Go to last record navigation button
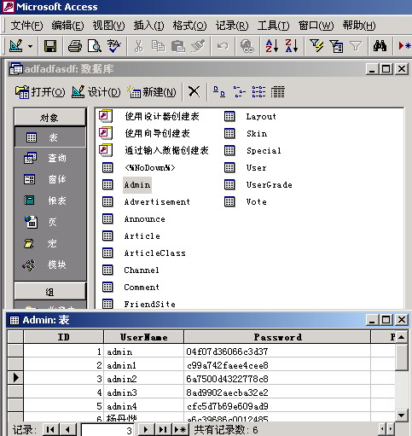412x436 pixels. point(163,429)
